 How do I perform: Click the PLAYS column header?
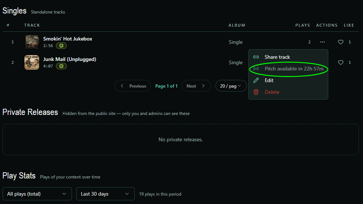pos(303,25)
